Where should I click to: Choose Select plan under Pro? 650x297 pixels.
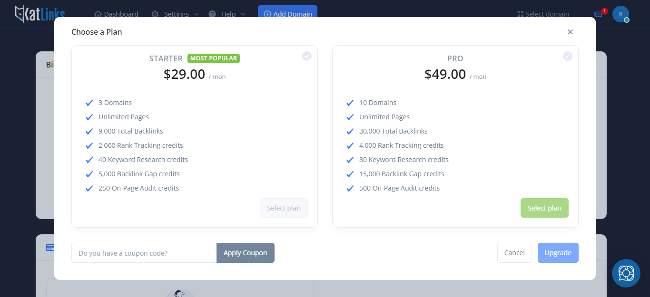click(544, 208)
